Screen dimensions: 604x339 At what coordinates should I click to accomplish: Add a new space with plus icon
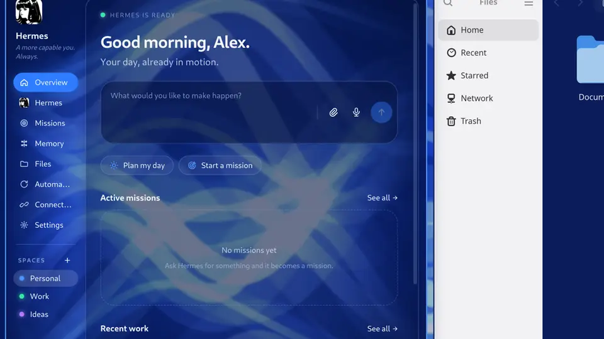(67, 260)
